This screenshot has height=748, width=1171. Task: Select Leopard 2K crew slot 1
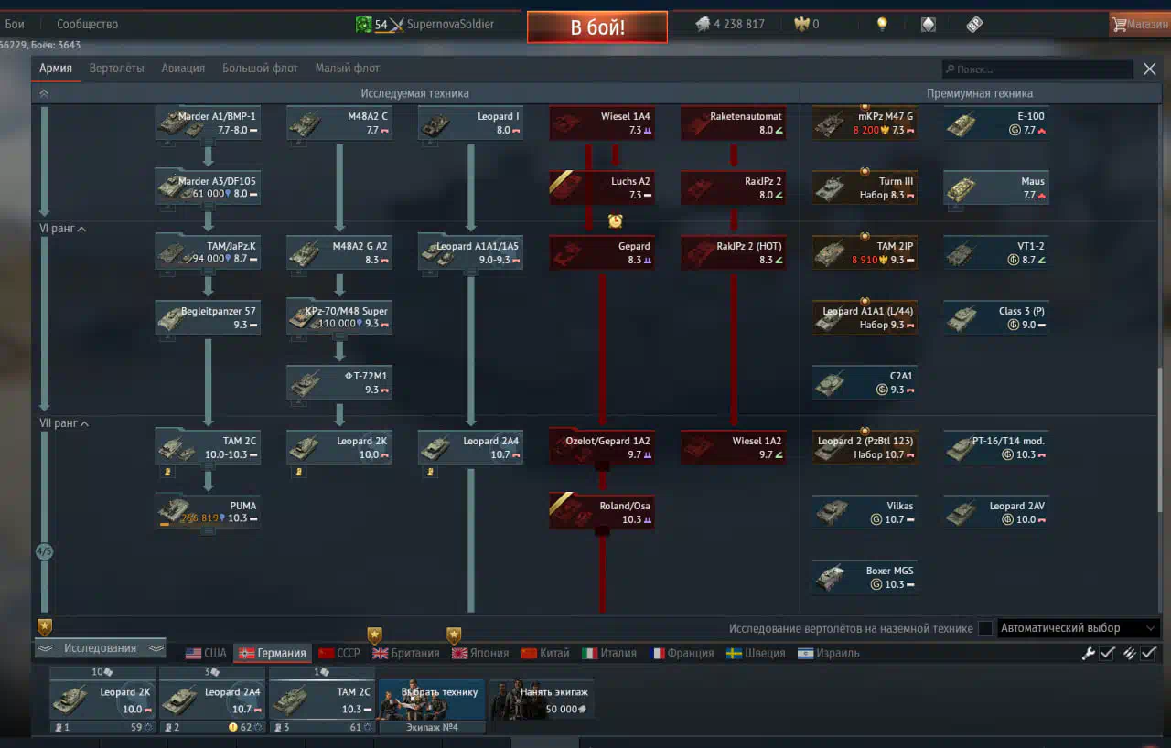tap(102, 700)
